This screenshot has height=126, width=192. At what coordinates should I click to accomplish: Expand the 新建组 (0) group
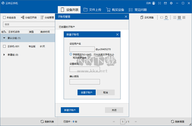tap(4, 55)
